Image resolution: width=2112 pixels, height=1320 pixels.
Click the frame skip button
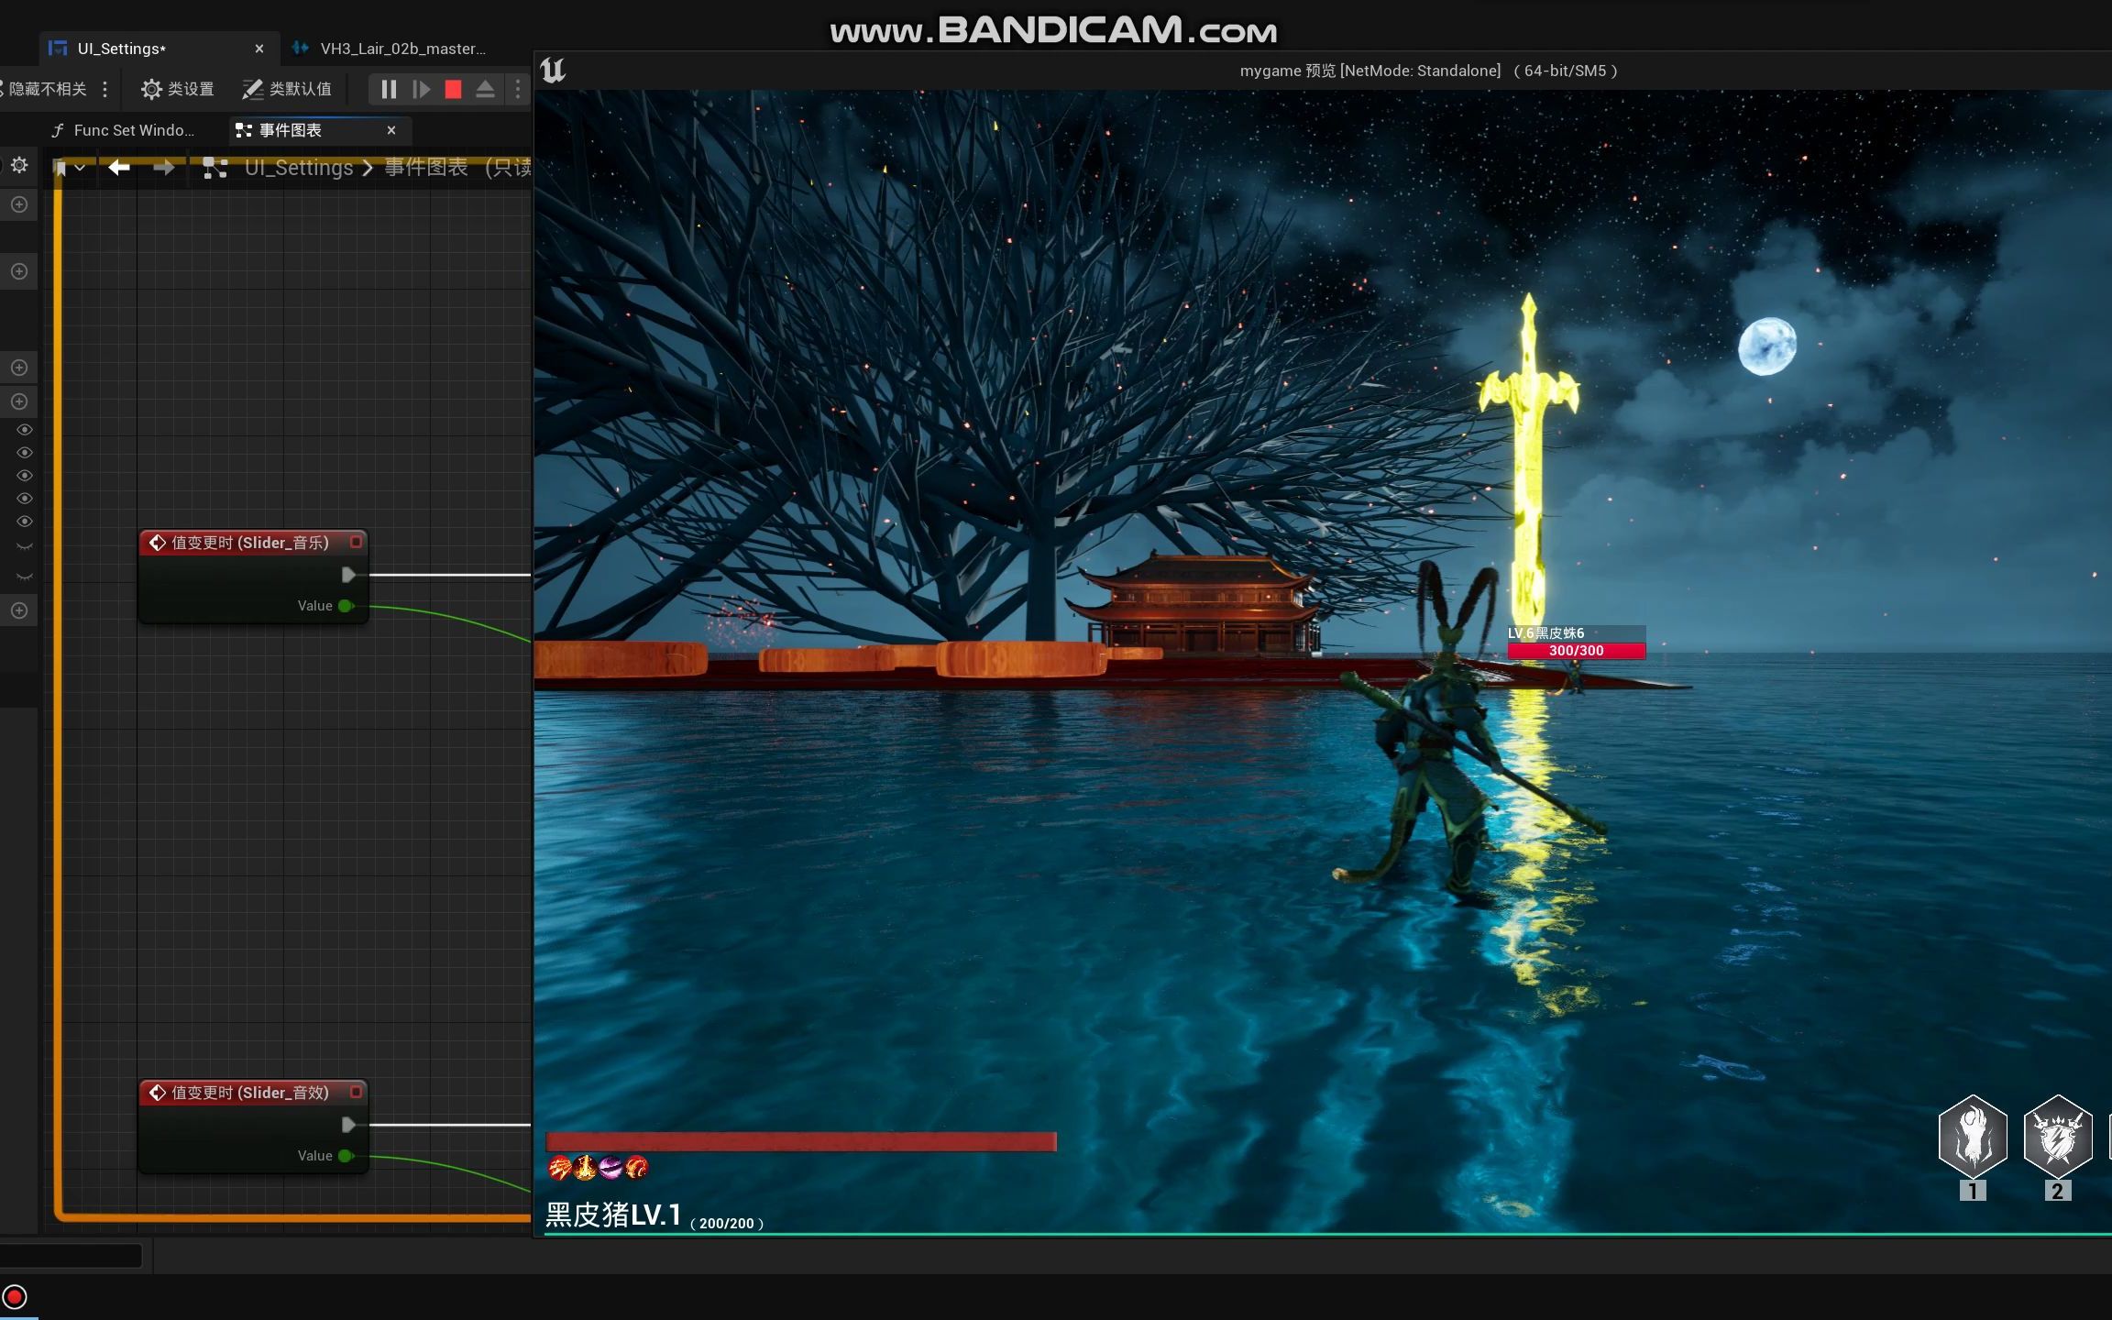tap(421, 89)
